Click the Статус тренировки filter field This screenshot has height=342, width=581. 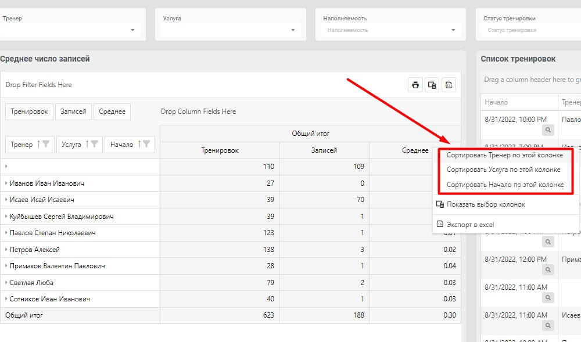click(x=531, y=30)
